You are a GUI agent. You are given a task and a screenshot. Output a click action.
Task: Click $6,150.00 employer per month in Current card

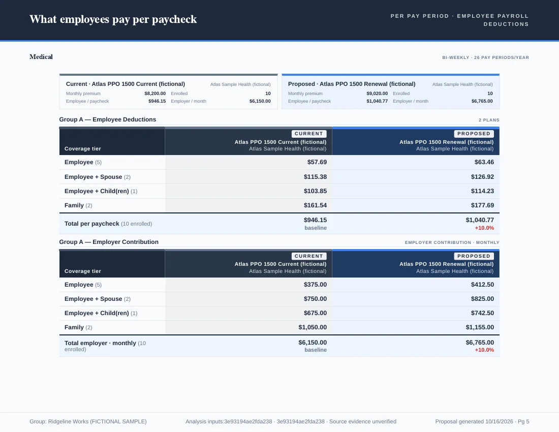(x=260, y=101)
